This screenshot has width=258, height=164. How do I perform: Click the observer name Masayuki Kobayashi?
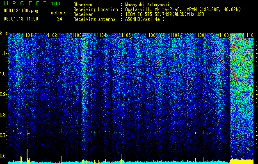147,5
